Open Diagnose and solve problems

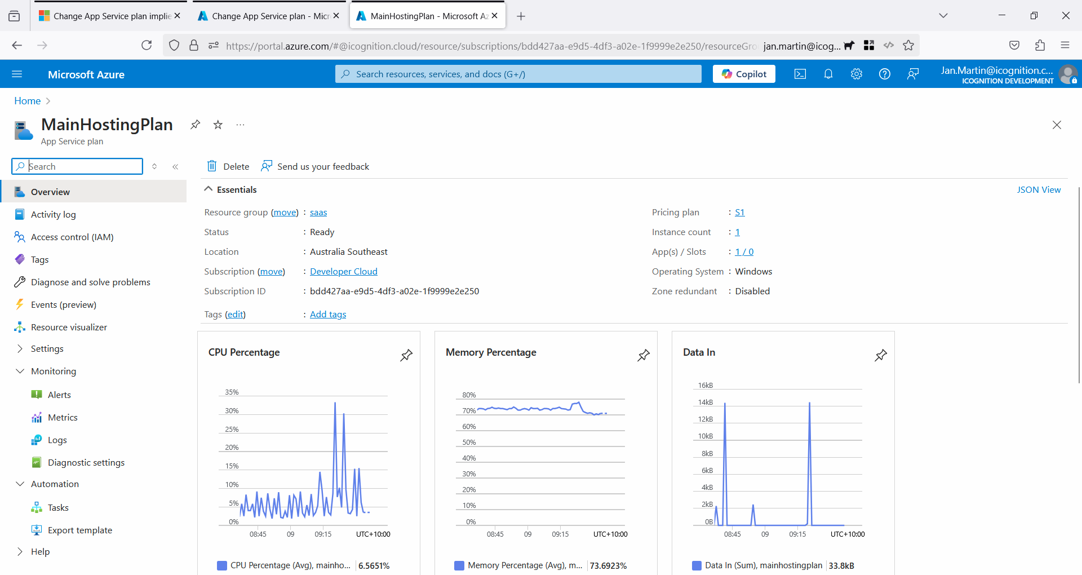tap(90, 282)
